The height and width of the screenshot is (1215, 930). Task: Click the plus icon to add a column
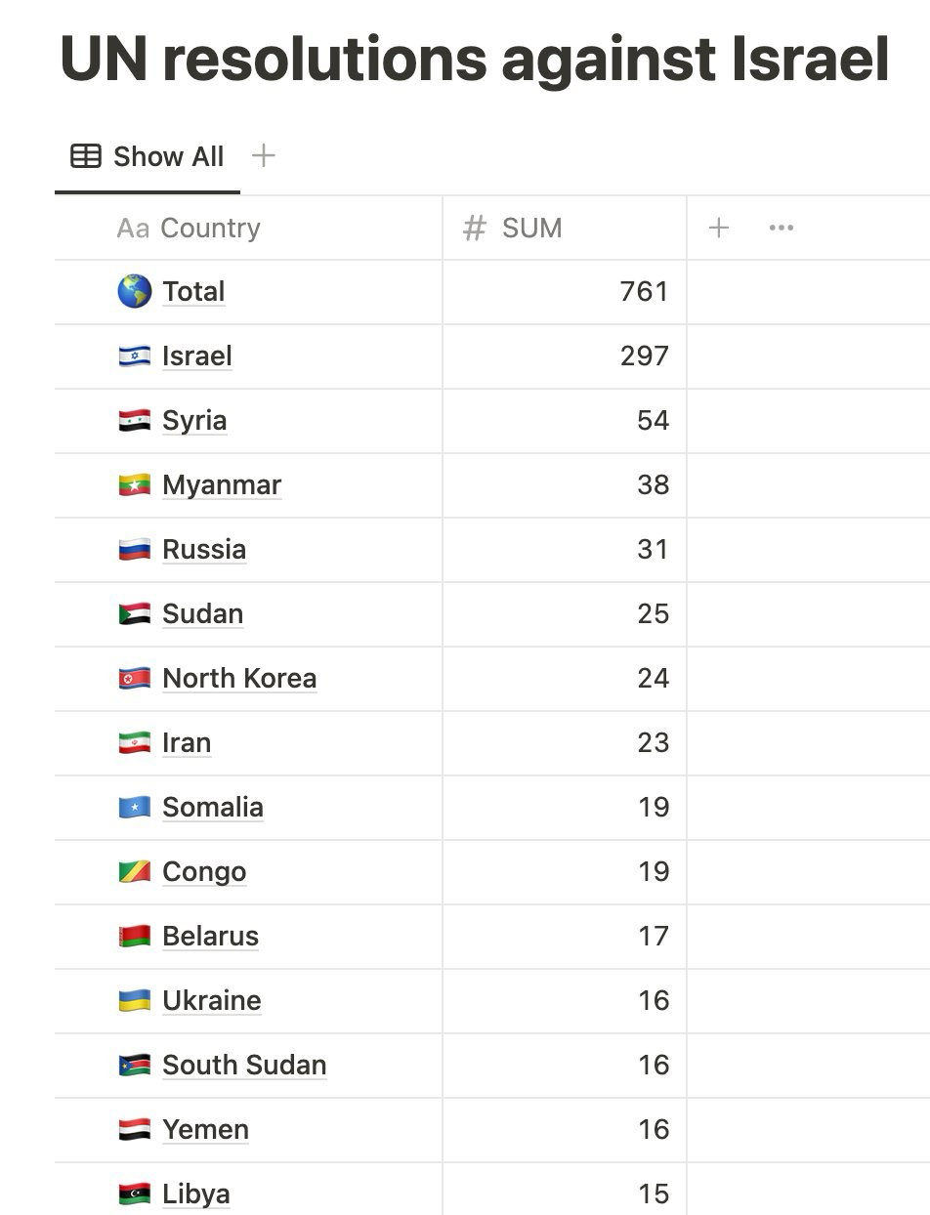(719, 228)
